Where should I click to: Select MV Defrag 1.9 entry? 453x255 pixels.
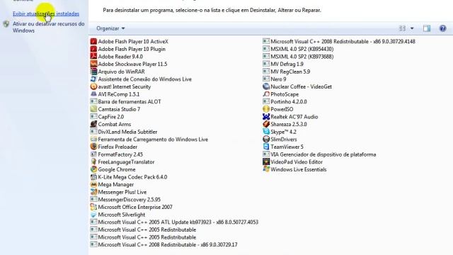[283, 64]
